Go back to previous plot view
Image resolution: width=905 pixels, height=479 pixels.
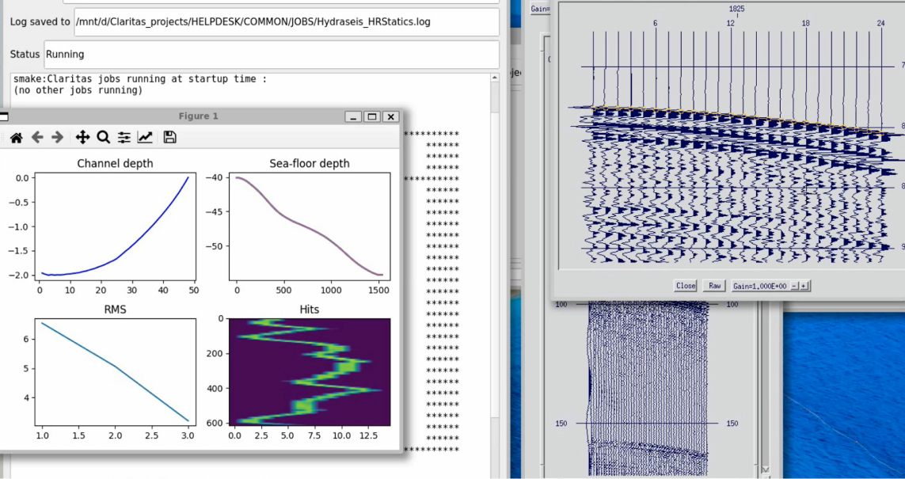pos(36,137)
